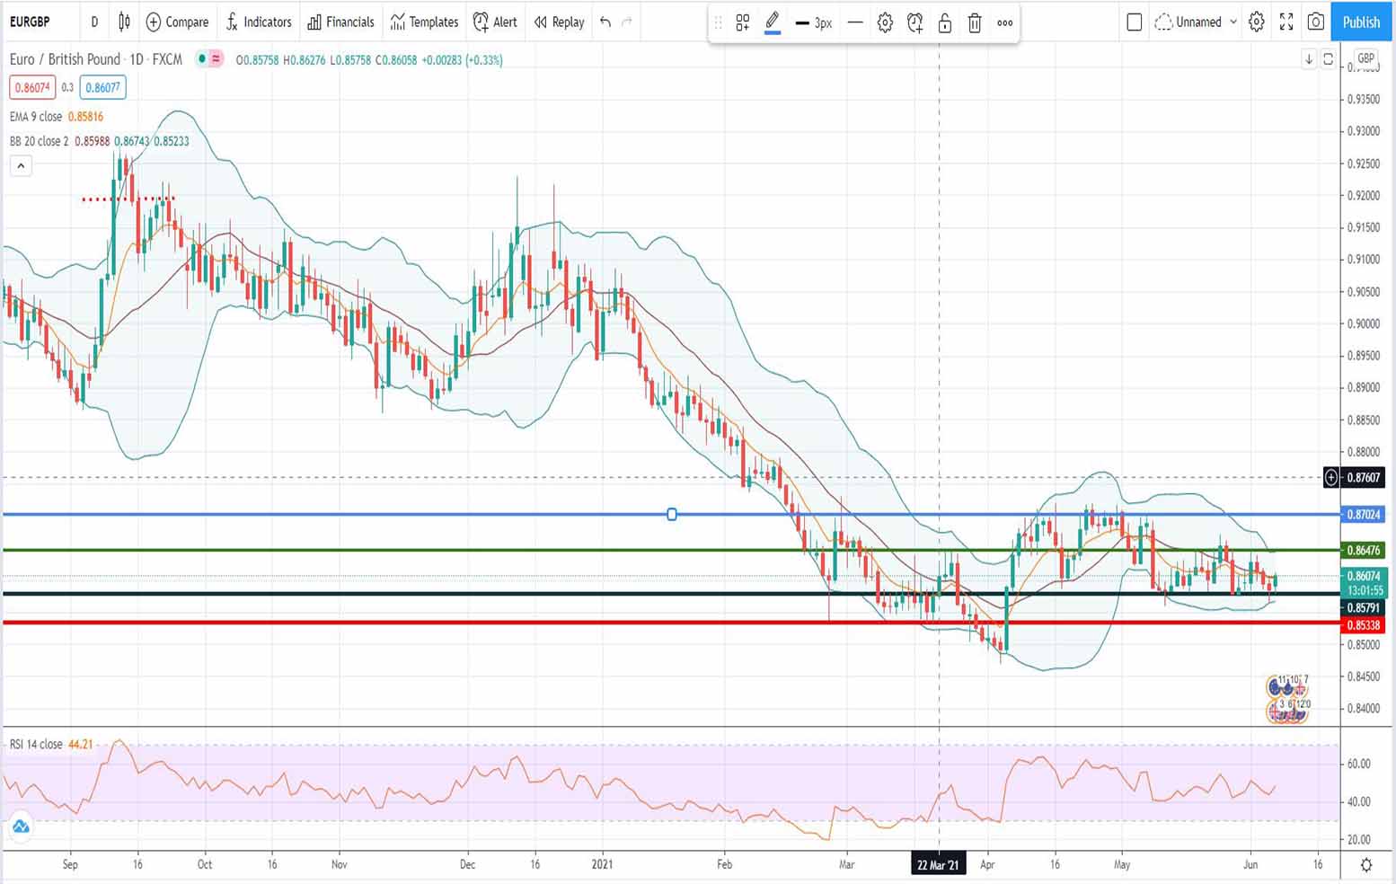
Task: Click the Compare symbol button
Action: tap(177, 22)
